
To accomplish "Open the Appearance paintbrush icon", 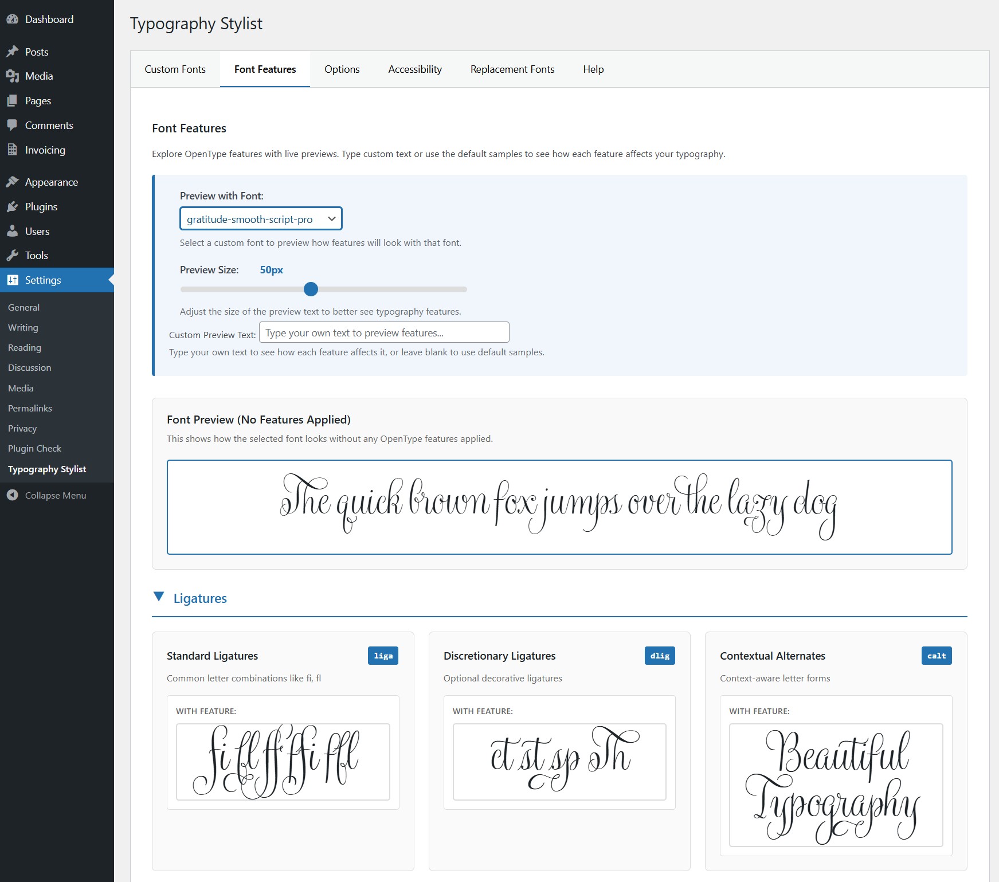I will pyautogui.click(x=13, y=181).
